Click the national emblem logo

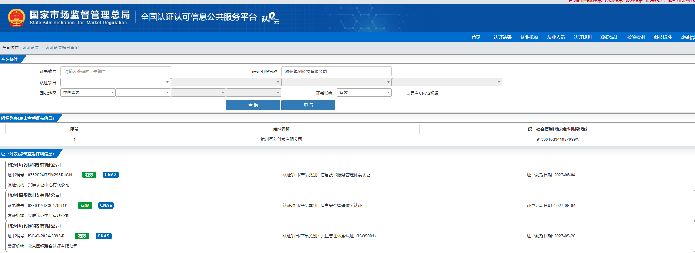[16, 18]
